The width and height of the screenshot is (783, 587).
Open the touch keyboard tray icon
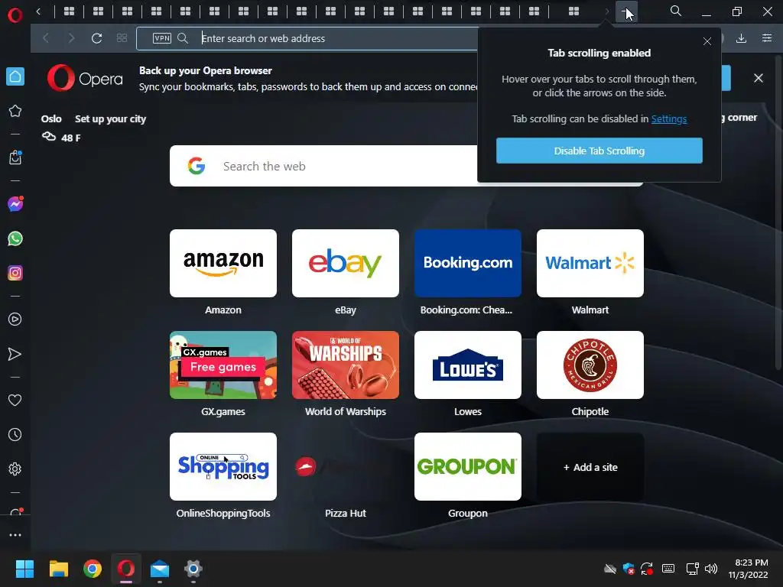coord(668,569)
